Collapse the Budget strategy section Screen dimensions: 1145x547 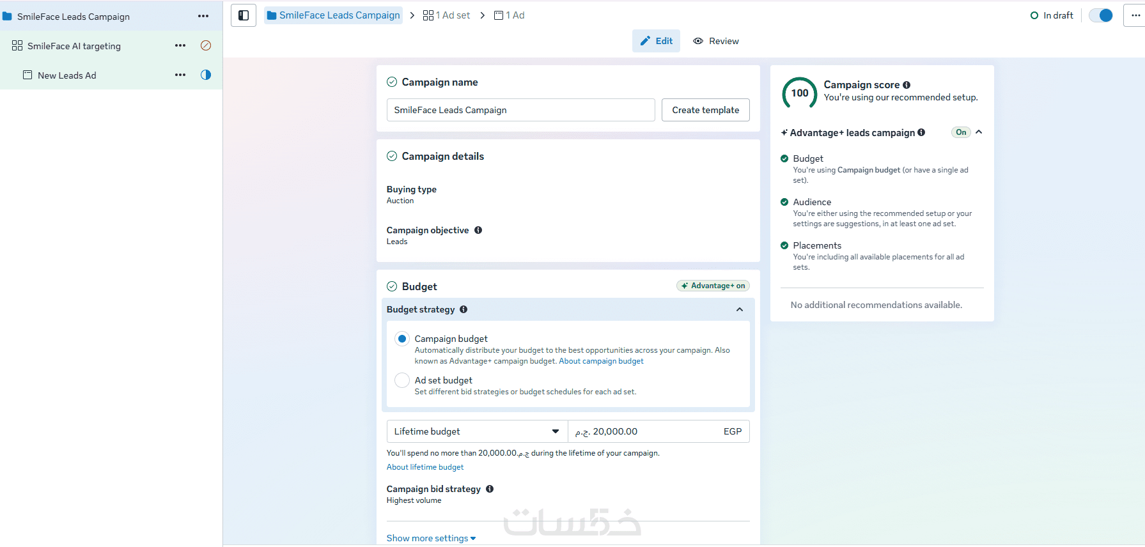(x=740, y=309)
